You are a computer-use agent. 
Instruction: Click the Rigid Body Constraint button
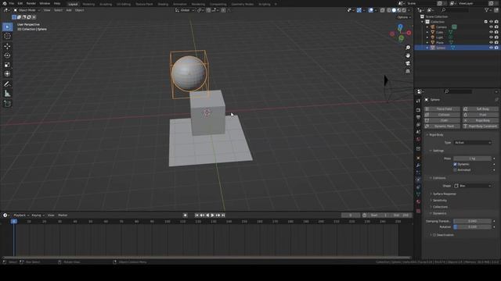[481, 126]
